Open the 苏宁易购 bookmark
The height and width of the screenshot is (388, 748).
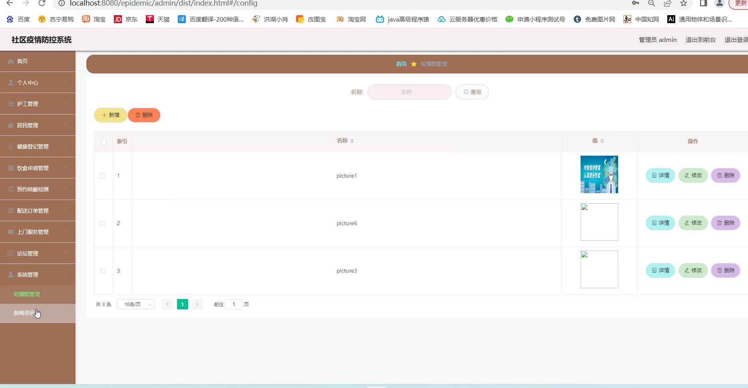pyautogui.click(x=56, y=19)
